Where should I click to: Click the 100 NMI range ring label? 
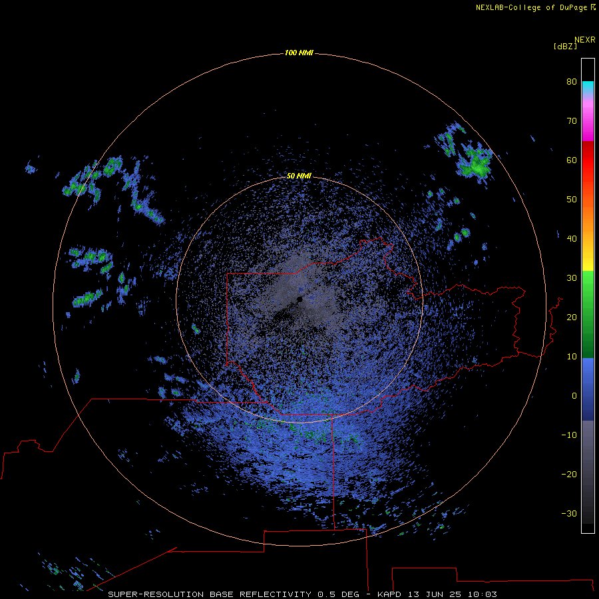[x=299, y=53]
